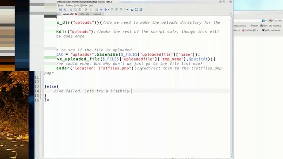This screenshot has width=283, height=159.
Task: Click the green Undo arrow icon
Action: [x=86, y=9]
